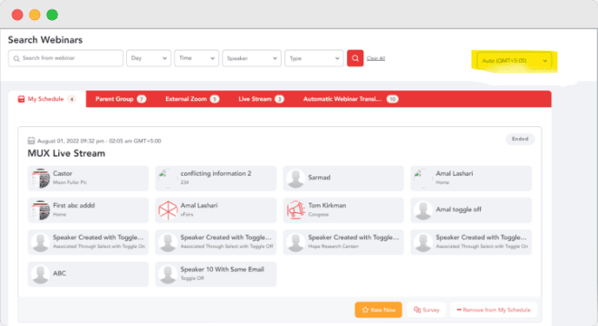Open the Automatic Webinar Transi... tab
Viewport: 598px width, 326px height.
point(350,99)
